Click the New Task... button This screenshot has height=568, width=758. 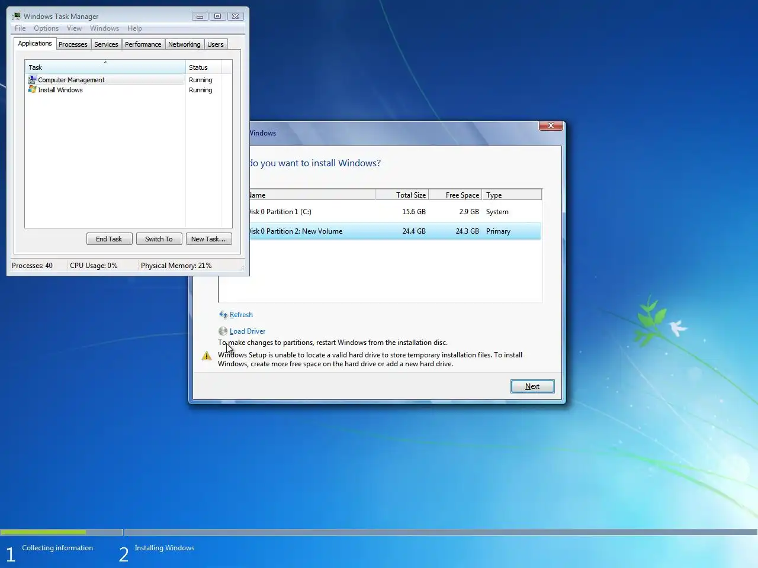click(208, 239)
